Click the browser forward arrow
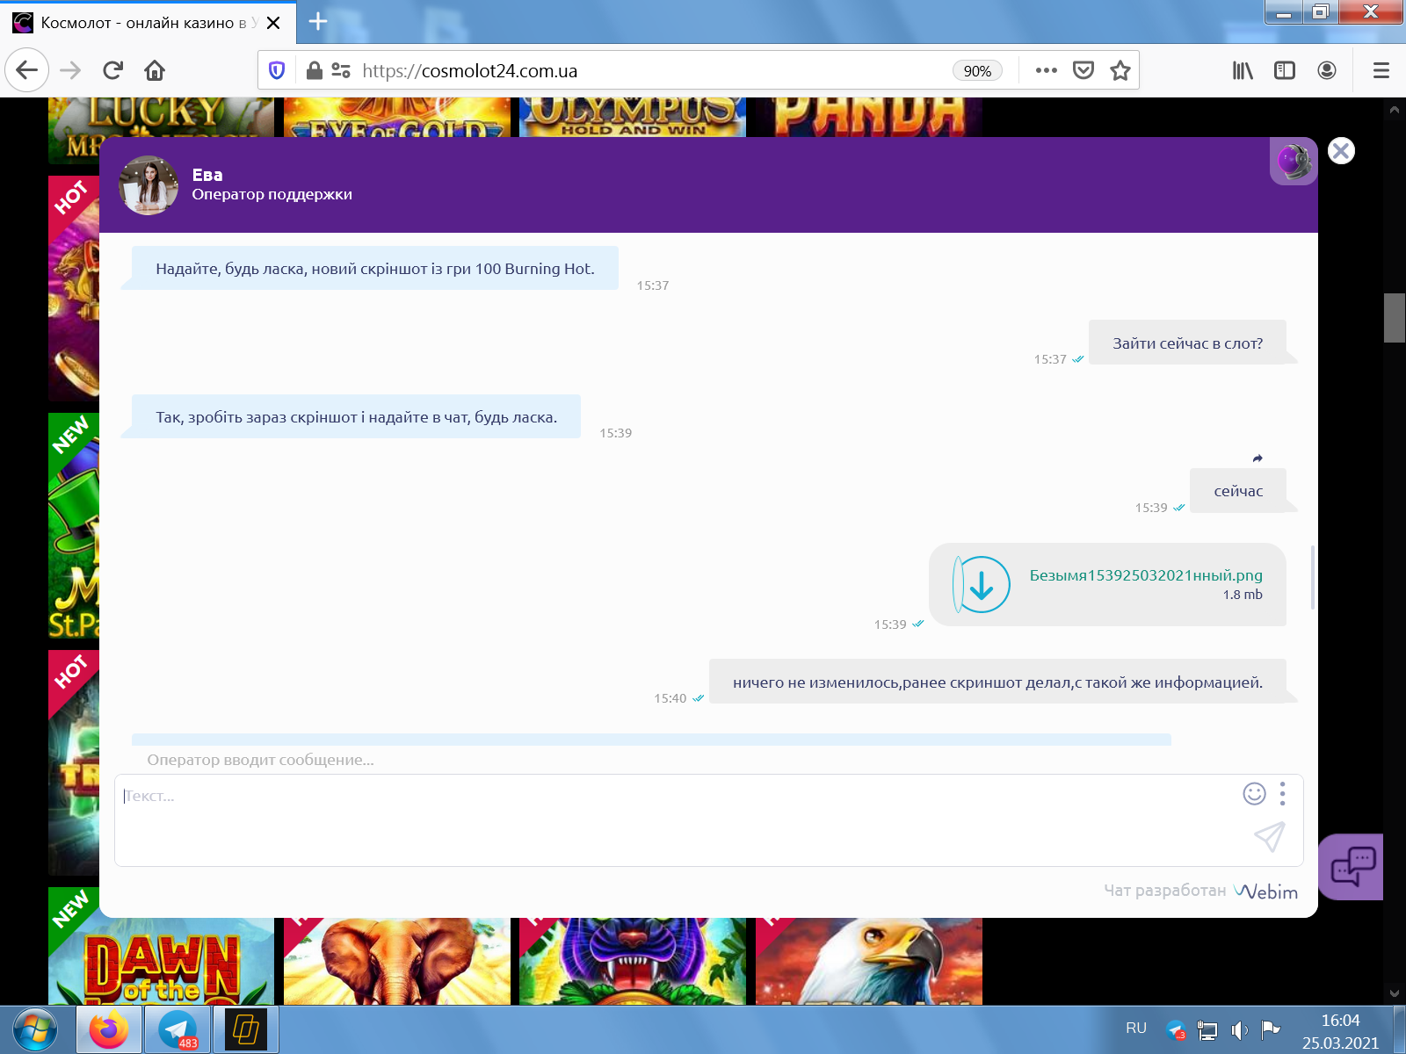The width and height of the screenshot is (1406, 1054). pyautogui.click(x=70, y=70)
